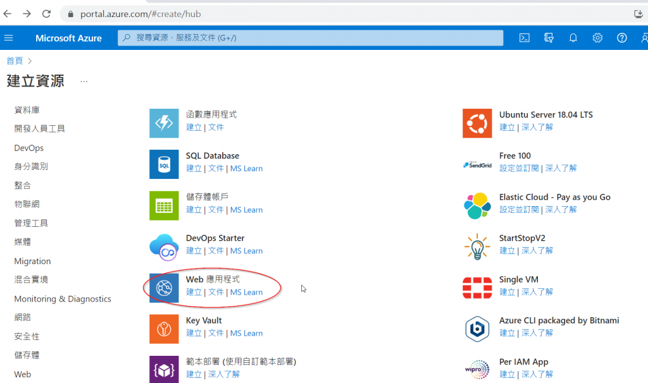Screen dimensions: 648x383
Task: Click the Azure CLI Bitnami icon
Action: click(477, 329)
